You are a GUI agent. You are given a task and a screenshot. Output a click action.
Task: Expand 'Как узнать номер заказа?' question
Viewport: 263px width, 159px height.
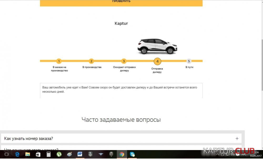(121, 138)
